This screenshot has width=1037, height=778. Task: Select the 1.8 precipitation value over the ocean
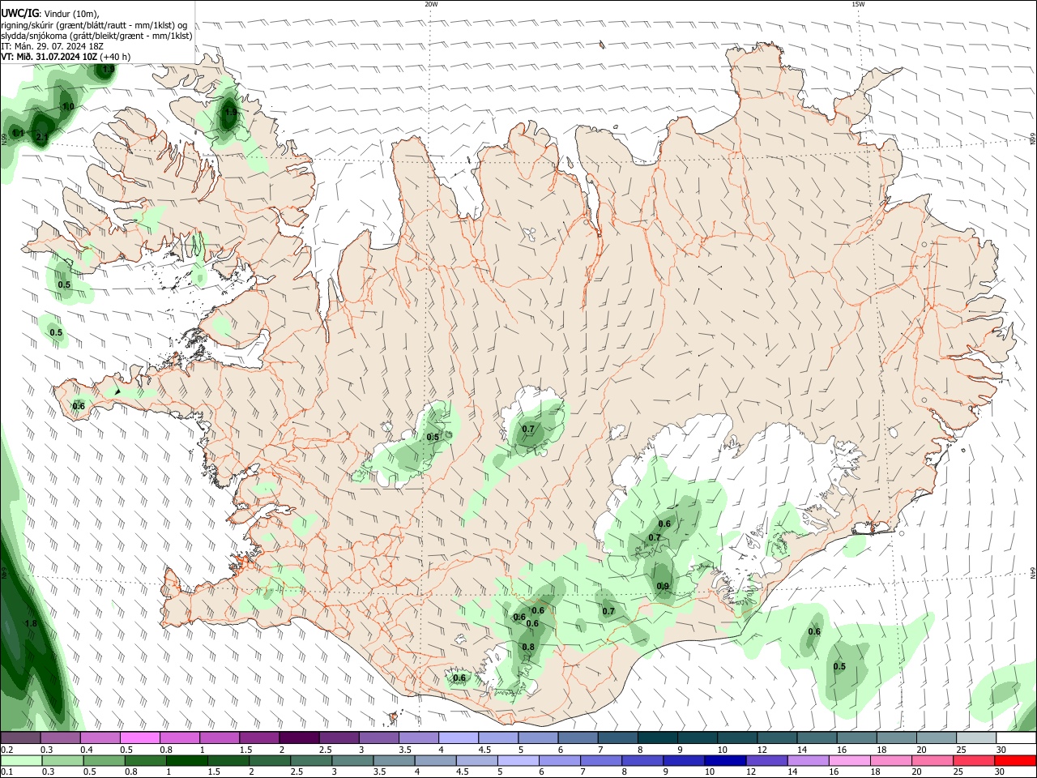31,624
